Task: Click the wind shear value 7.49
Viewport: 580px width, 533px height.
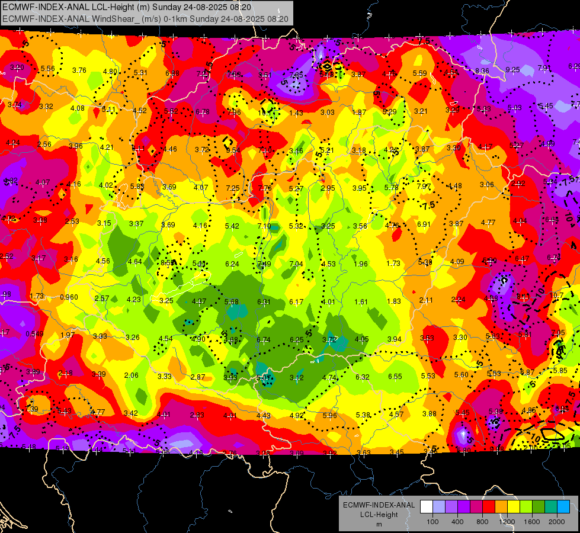Action: point(264,264)
